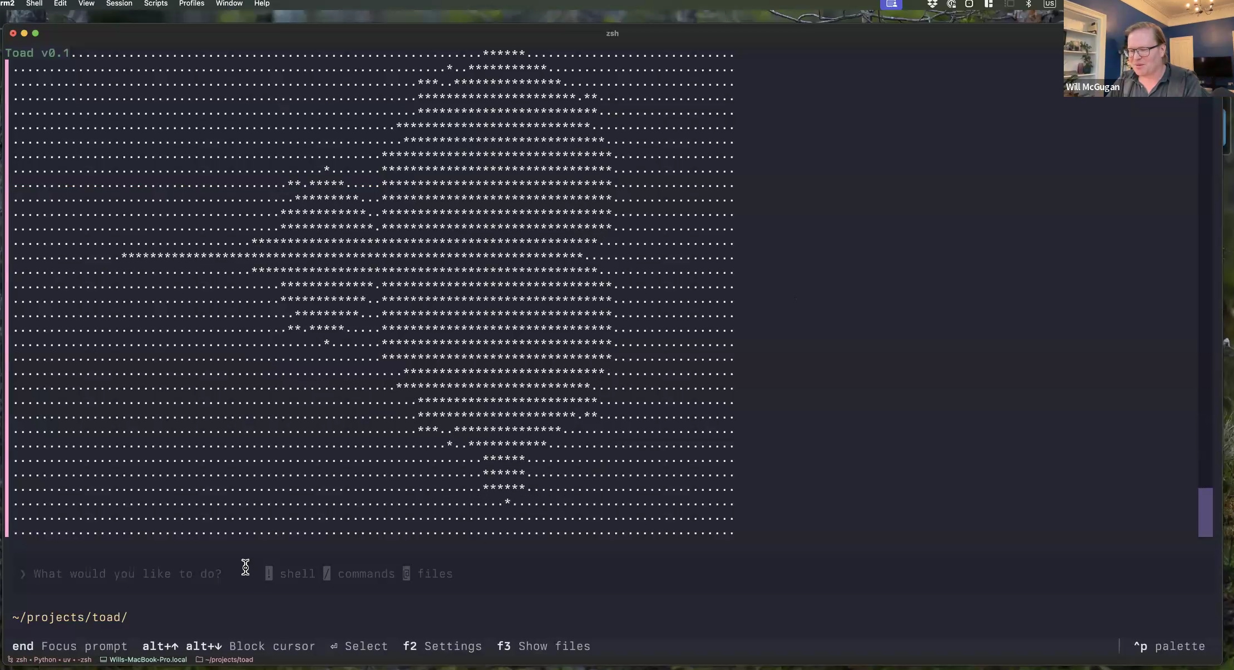Click the Wills-MacBook-Pro.local host status icon
The height and width of the screenshot is (670, 1234).
pos(103,659)
